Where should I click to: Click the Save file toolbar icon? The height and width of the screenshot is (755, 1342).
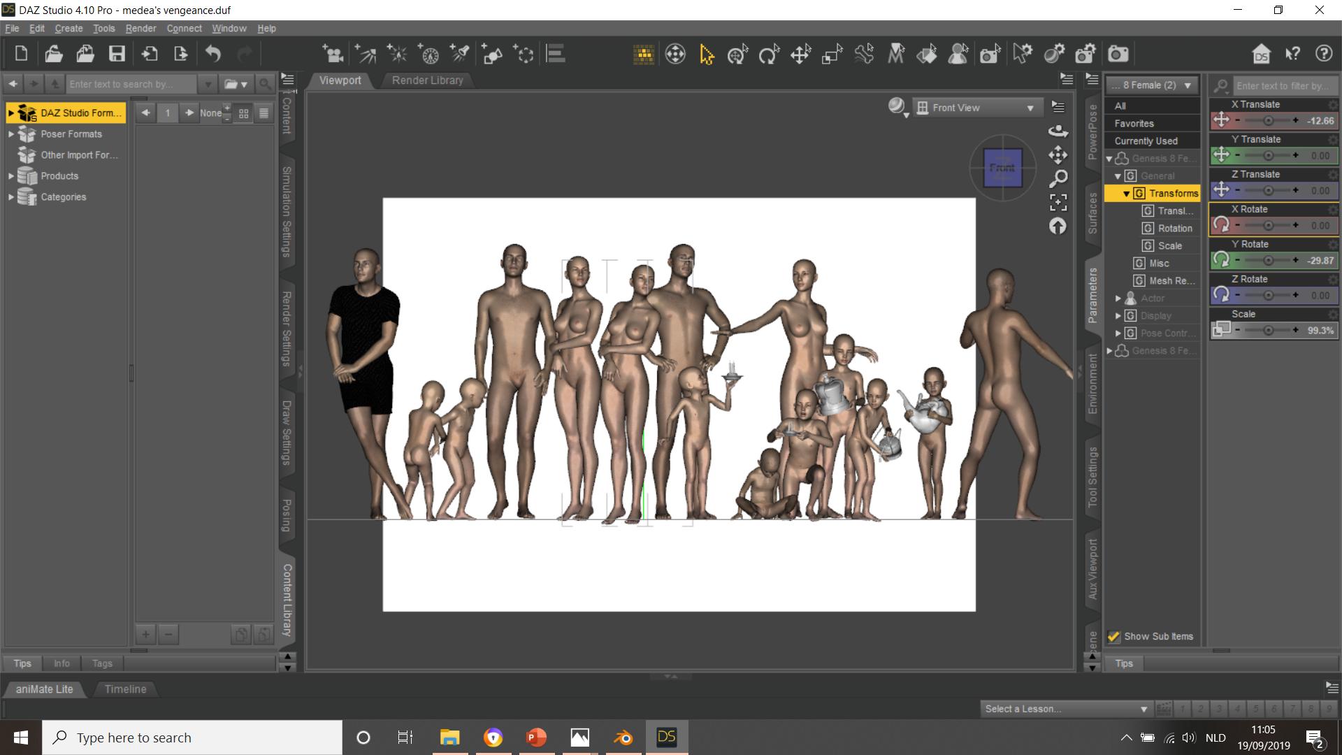117,54
